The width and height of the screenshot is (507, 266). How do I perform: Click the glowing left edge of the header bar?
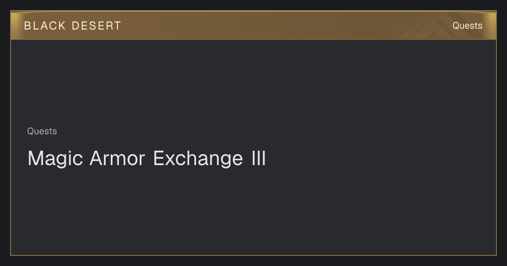(x=14, y=25)
